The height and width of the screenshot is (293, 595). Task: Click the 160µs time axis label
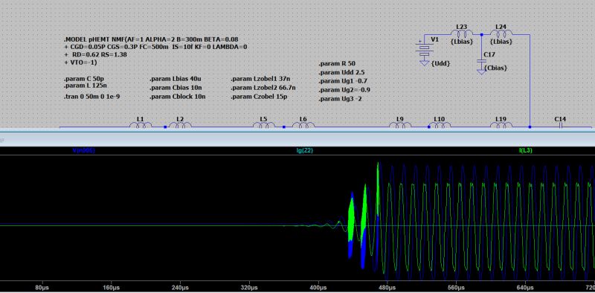pos(111,288)
